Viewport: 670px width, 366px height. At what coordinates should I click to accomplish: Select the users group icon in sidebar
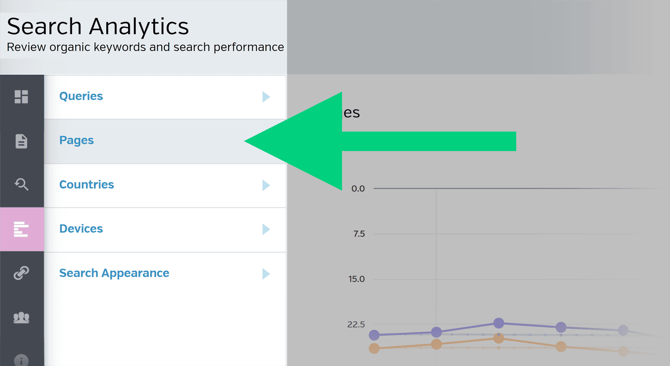pyautogui.click(x=21, y=318)
